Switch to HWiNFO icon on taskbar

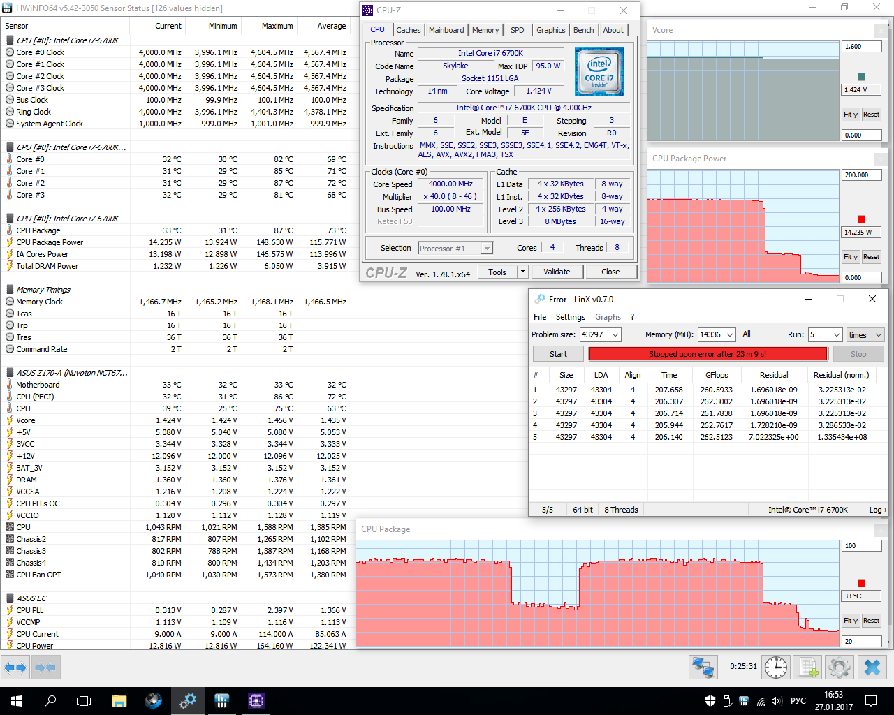pos(221,701)
